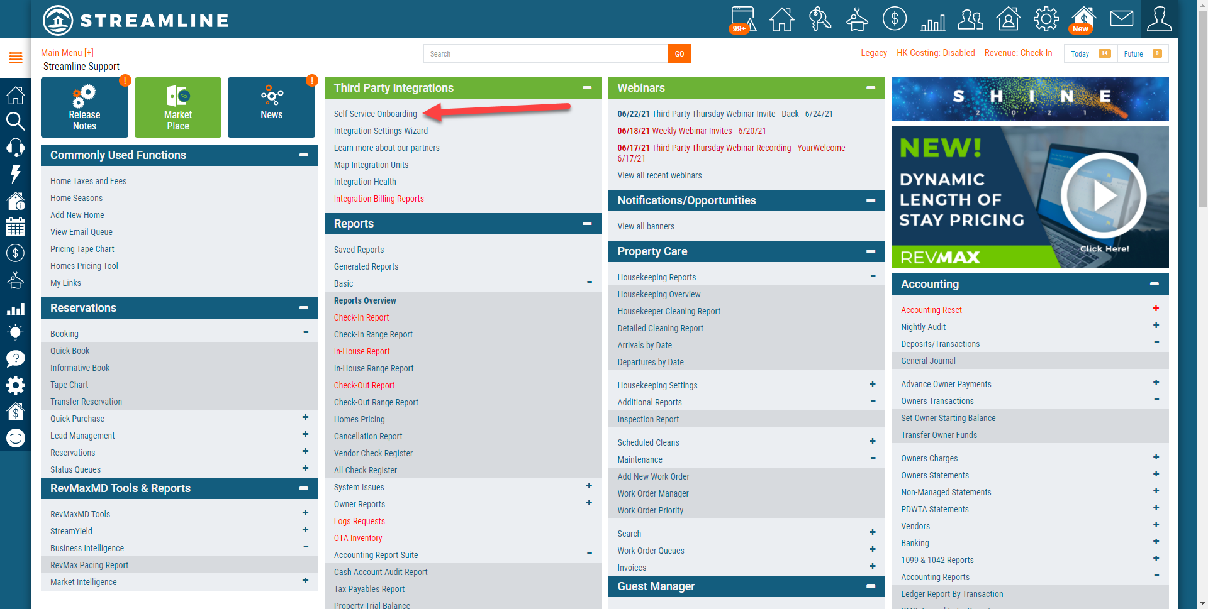Click the user profile icon at top right
The width and height of the screenshot is (1208, 609).
point(1160,19)
